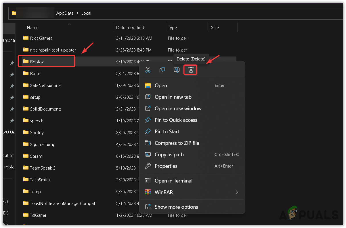Choose Compress to ZIP file
Image resolution: width=346 pixels, height=228 pixels.
177,143
